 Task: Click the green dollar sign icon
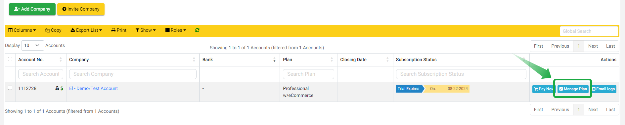point(62,88)
